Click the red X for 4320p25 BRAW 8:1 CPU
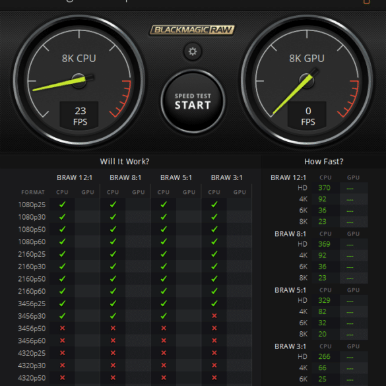Screen dimensions: 386x386 click(x=113, y=353)
